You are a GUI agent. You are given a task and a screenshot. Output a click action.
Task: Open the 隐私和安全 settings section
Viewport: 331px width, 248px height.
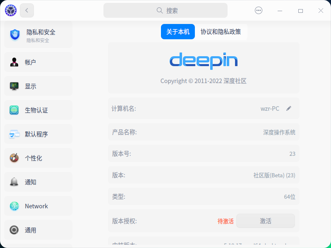37,35
